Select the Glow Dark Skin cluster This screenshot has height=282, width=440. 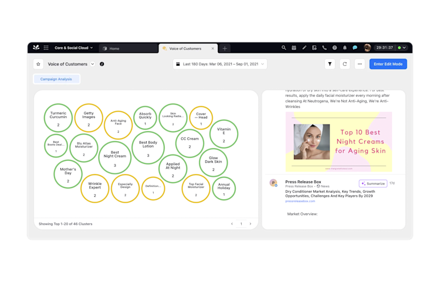tap(214, 162)
